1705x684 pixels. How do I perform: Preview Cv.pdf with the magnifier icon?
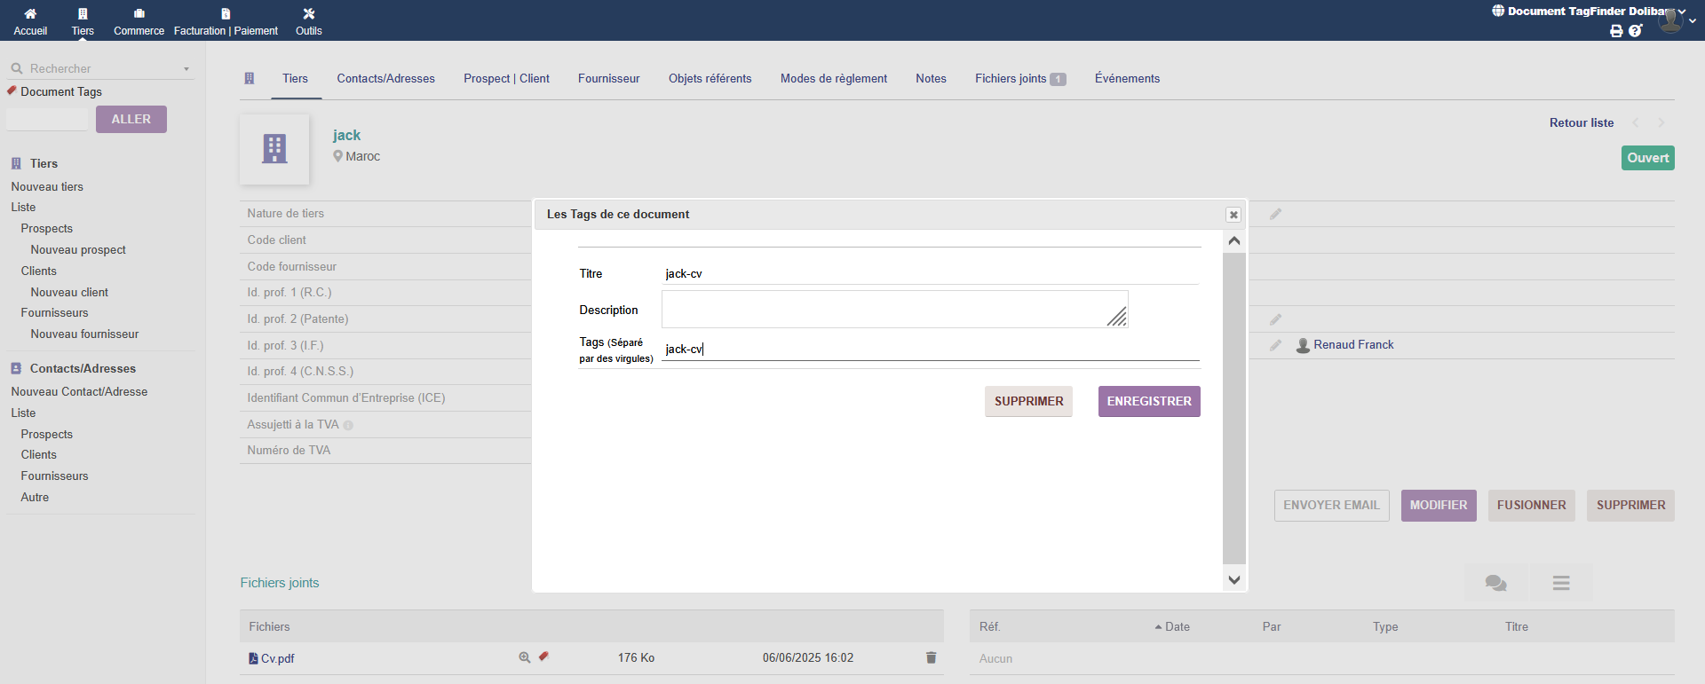coord(525,657)
